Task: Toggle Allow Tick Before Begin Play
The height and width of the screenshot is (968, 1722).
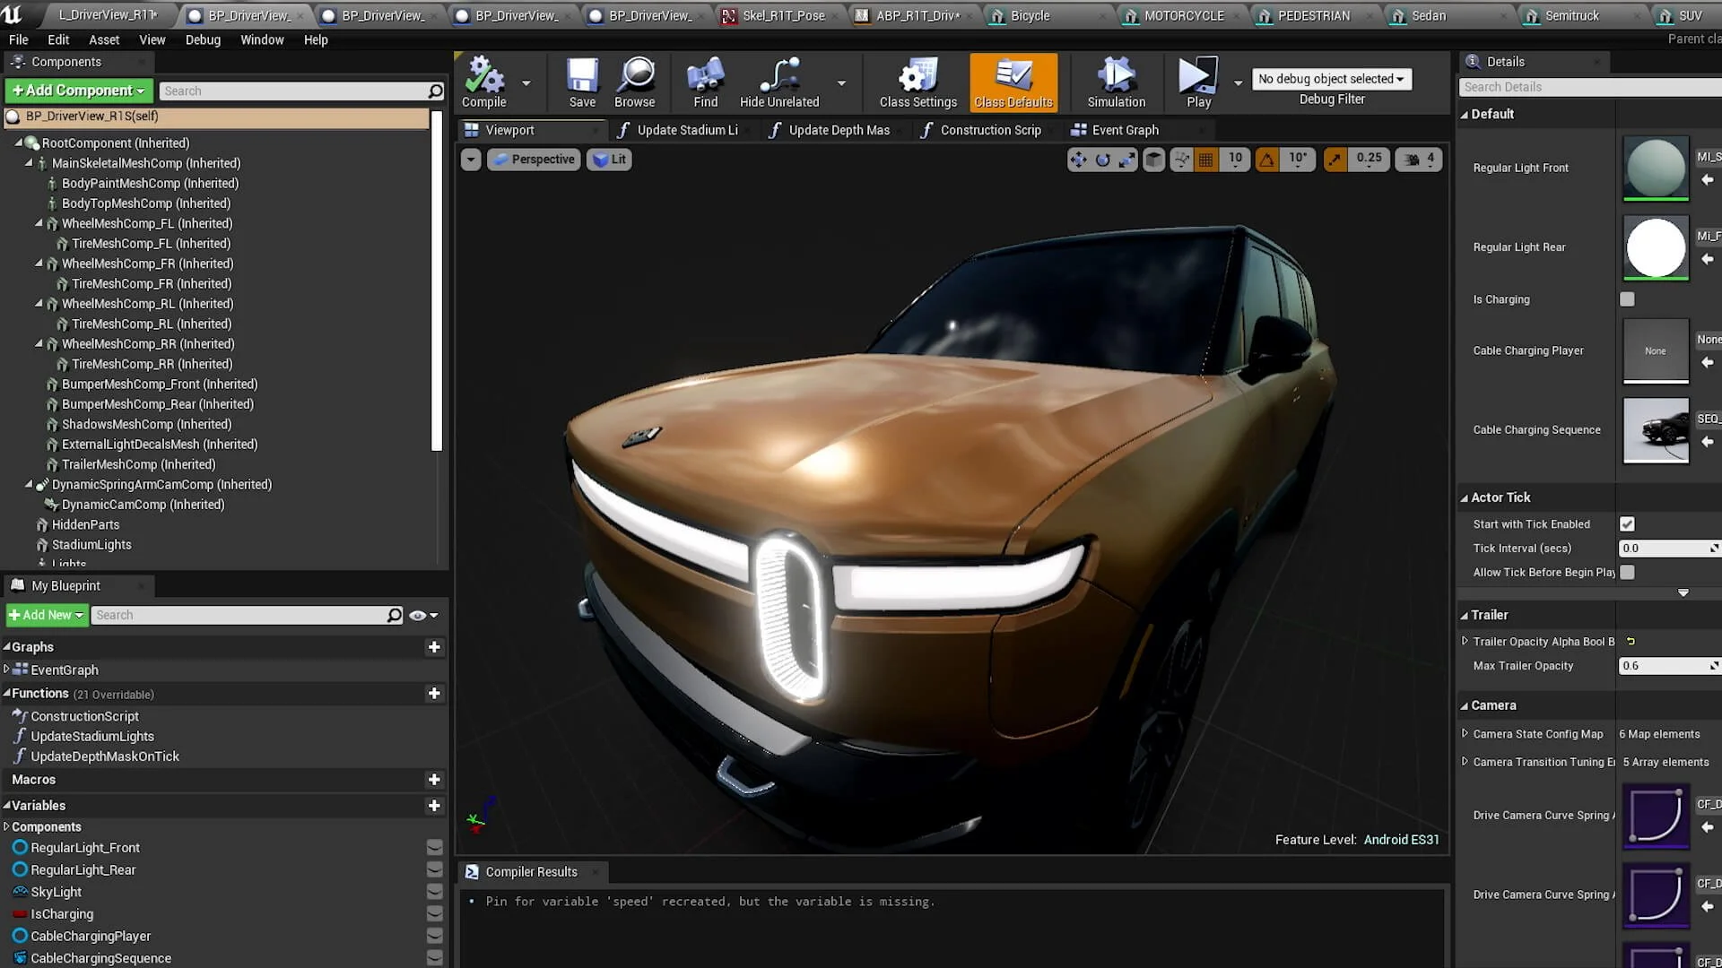Action: click(x=1627, y=572)
